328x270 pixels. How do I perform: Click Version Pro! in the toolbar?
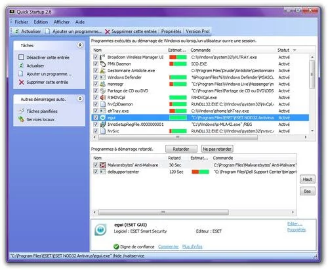[x=197, y=31]
